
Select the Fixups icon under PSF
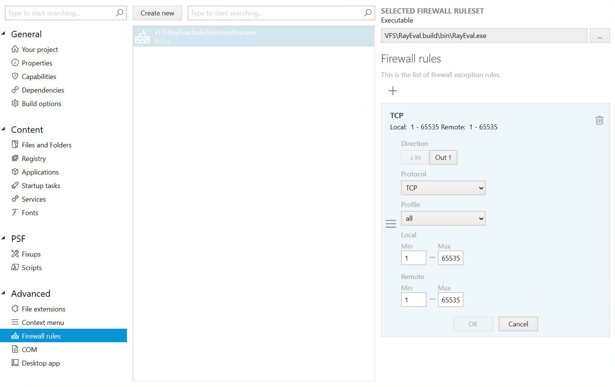pyautogui.click(x=15, y=254)
